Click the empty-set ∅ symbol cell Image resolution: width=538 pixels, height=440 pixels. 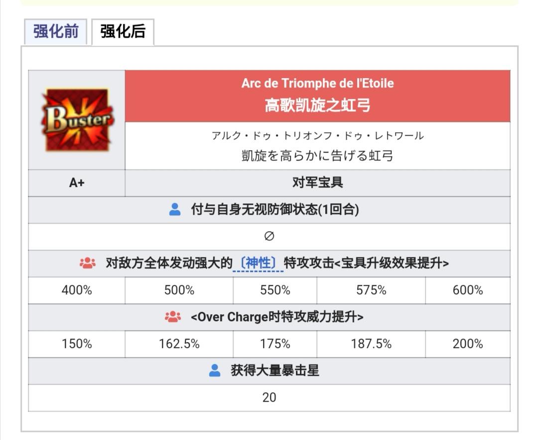269,237
